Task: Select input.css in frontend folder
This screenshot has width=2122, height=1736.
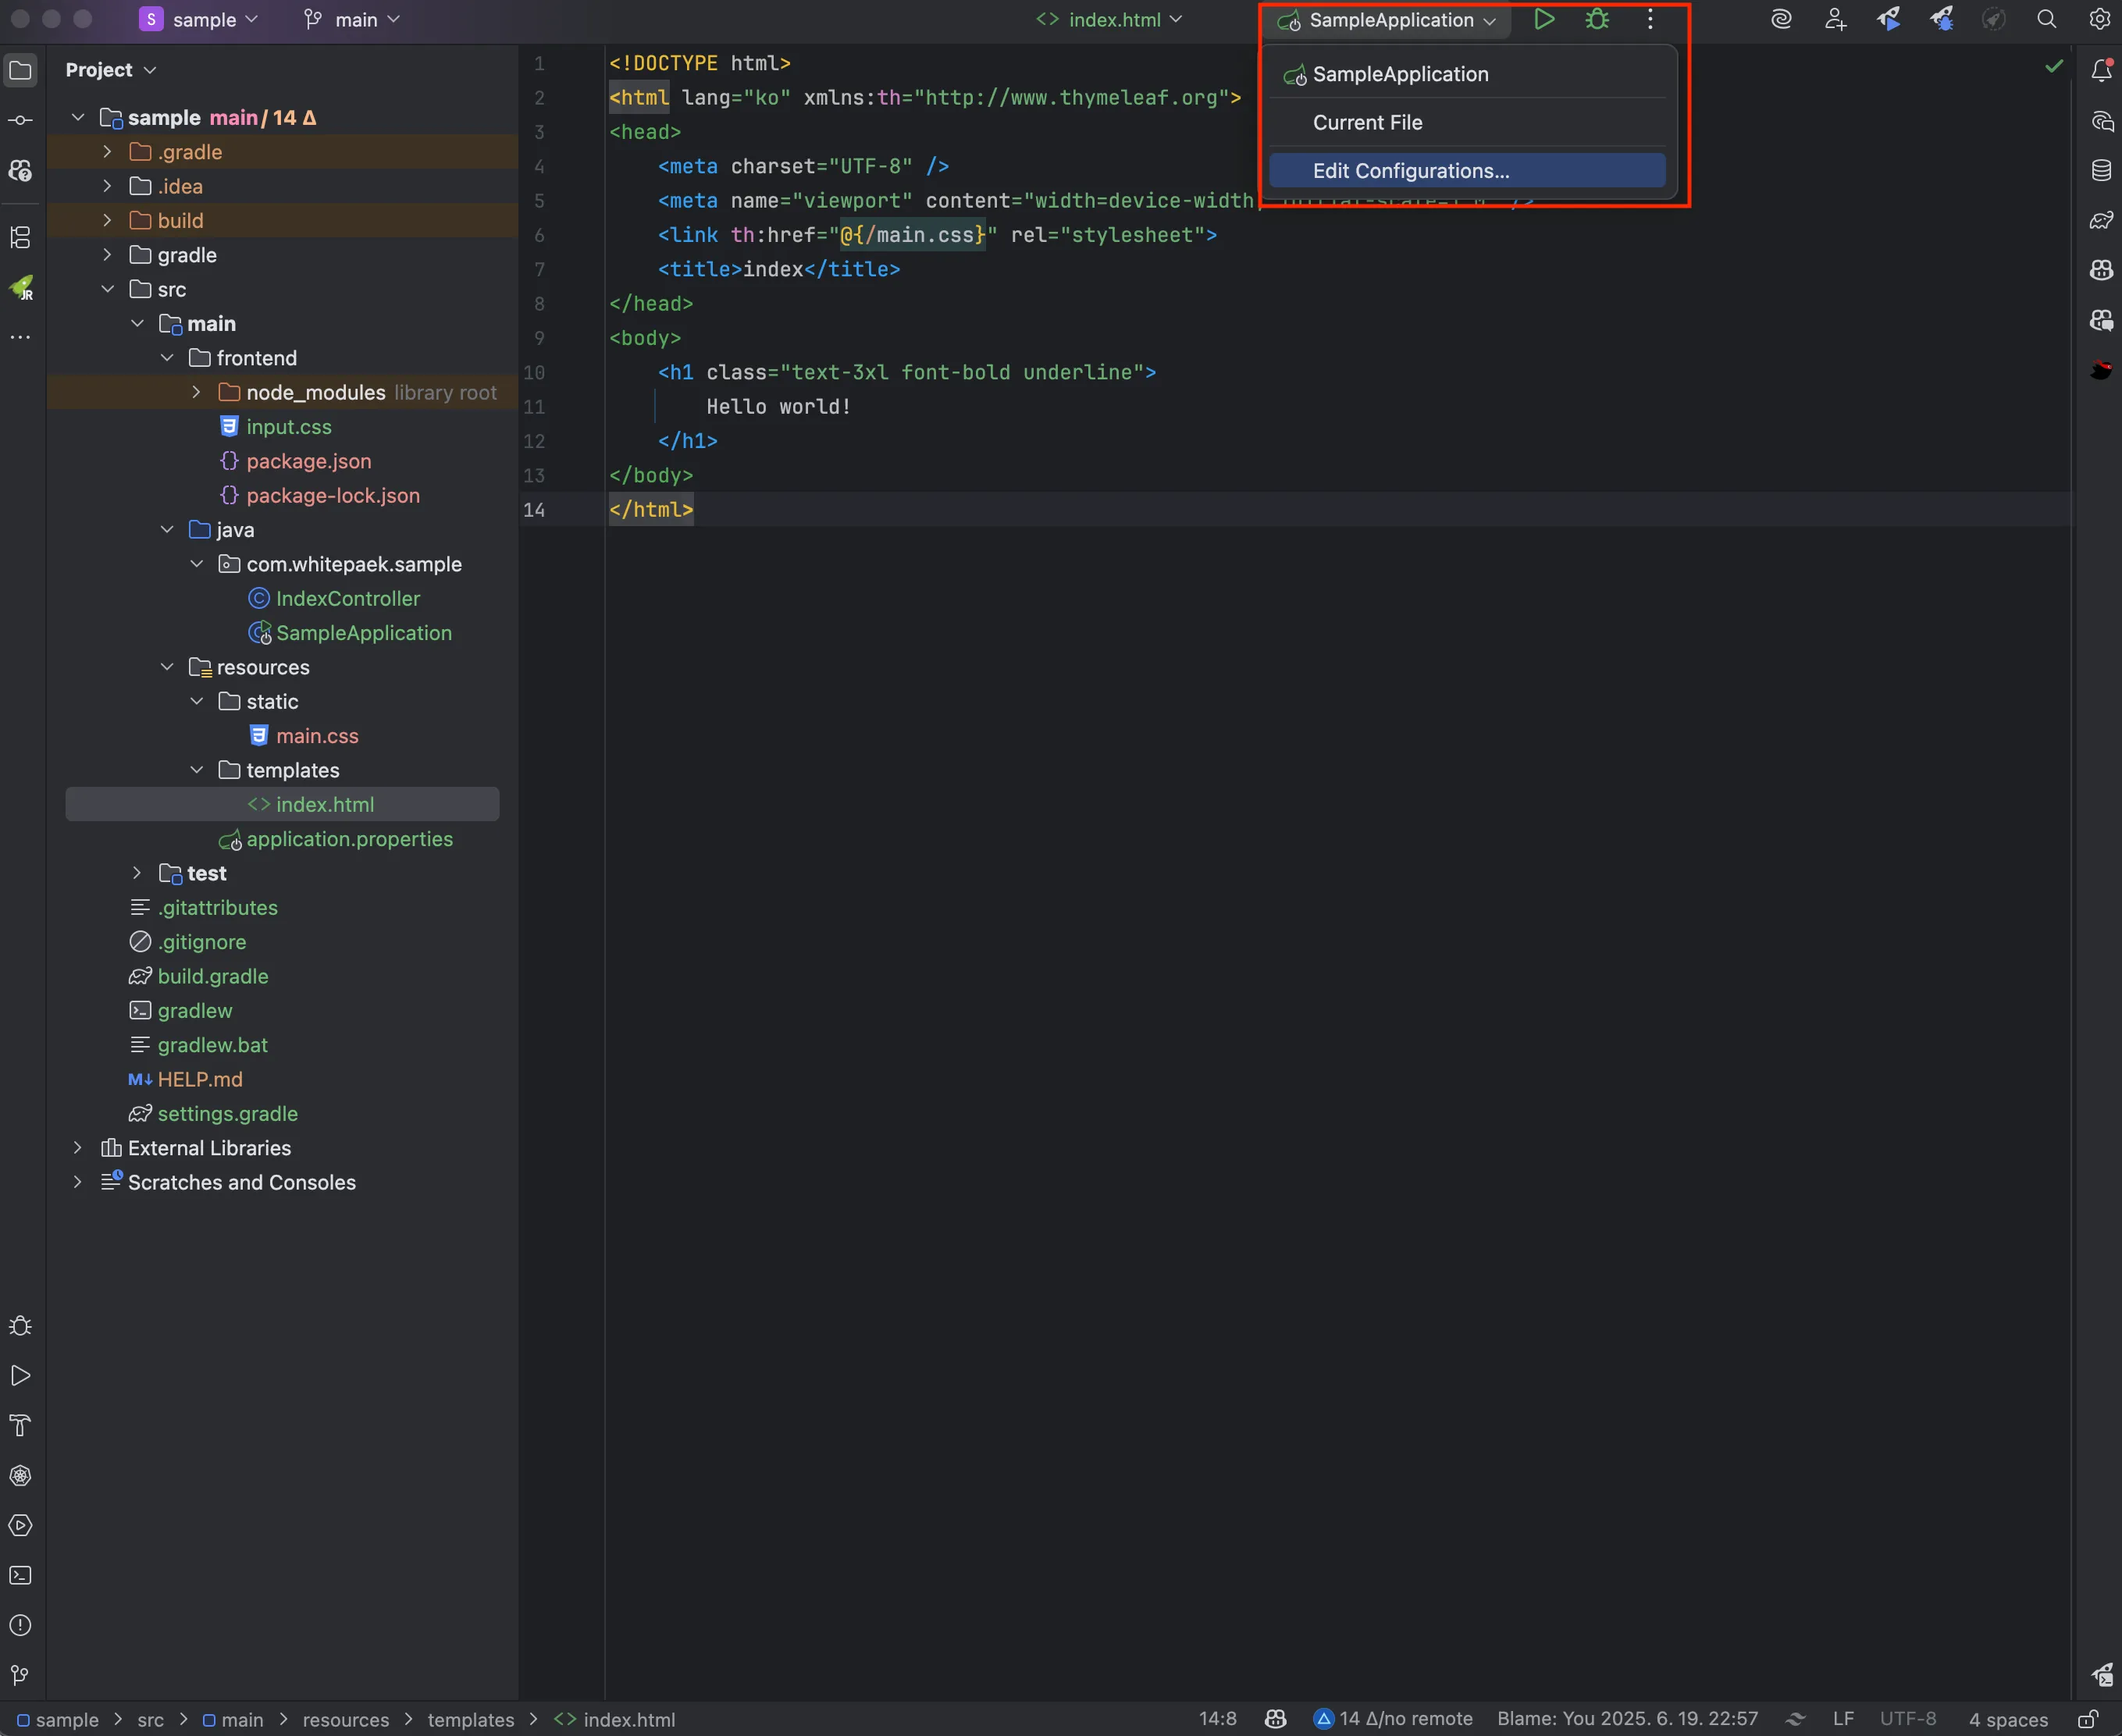Action: pos(288,427)
